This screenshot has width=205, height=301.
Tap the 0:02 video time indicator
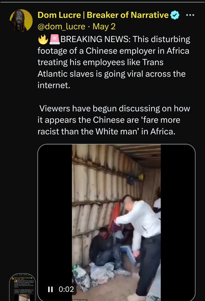click(x=66, y=289)
